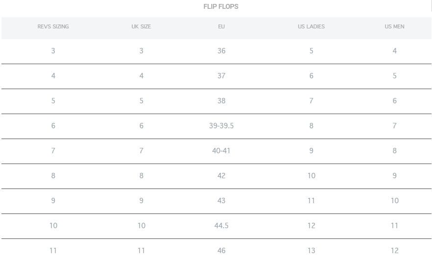This screenshot has width=432, height=260.
Task: Select the REVS SIZING column header
Action: (53, 26)
